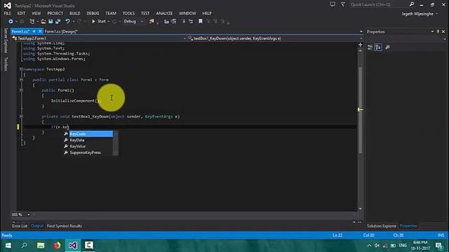Switch to Form1.cs [Design] tab
449x252 pixels.
click(x=61, y=31)
